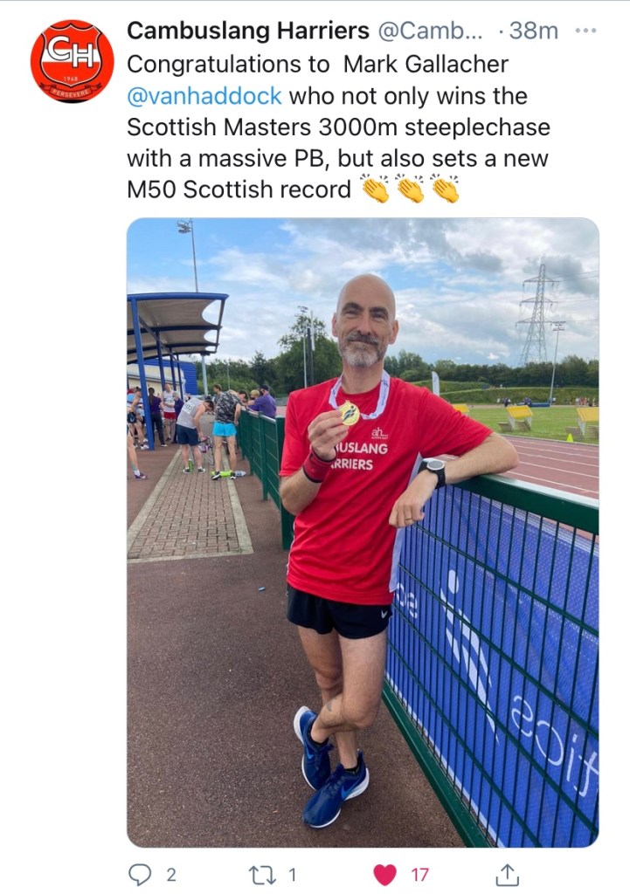
Task: Click the gold medal in the photo
Action: click(x=350, y=413)
